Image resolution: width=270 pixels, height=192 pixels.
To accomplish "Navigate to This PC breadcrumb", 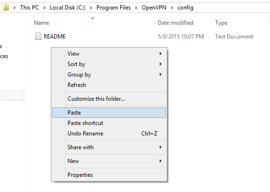I will [x=29, y=8].
